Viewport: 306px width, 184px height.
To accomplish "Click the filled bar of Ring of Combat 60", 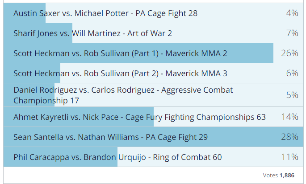I will point(60,157).
